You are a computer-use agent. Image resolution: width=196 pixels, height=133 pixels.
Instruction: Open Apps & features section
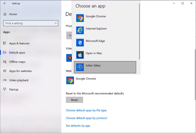pyautogui.click(x=19, y=43)
